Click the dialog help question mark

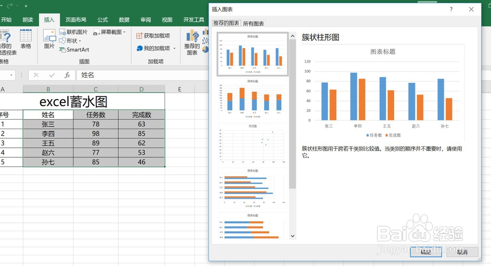(x=451, y=9)
